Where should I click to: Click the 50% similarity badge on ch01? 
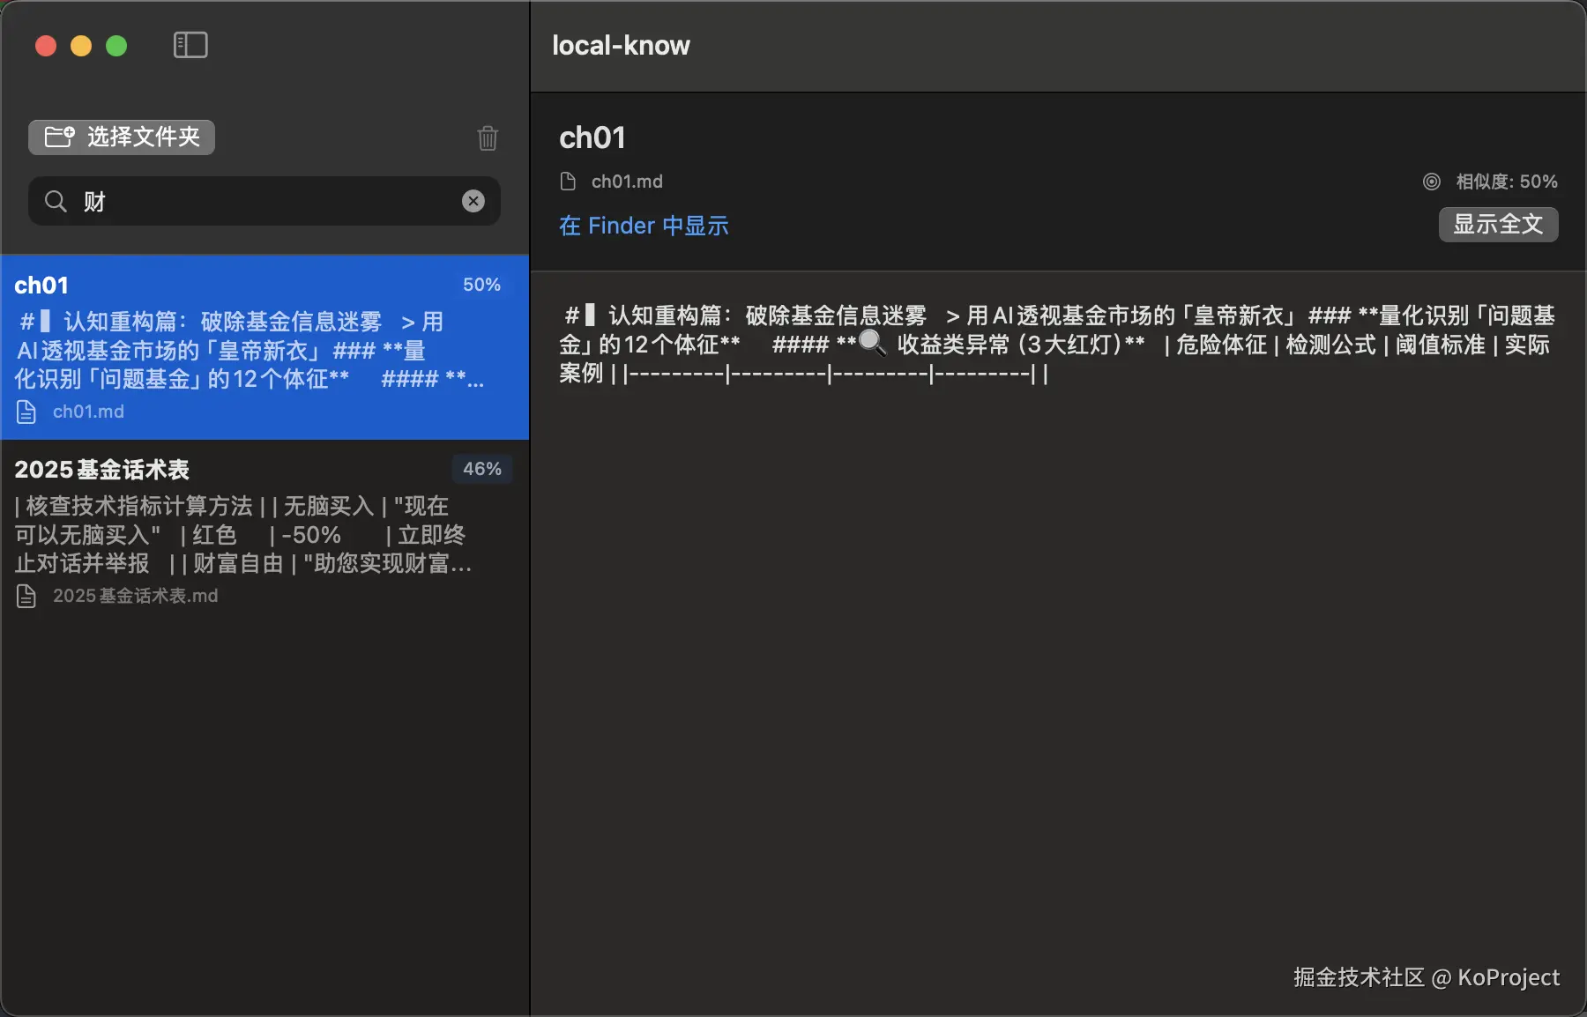tap(481, 284)
